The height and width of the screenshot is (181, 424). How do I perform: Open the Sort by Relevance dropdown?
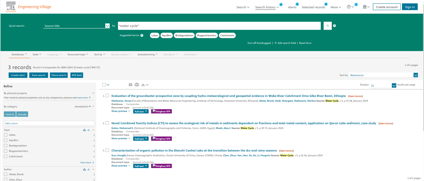(x=416, y=75)
